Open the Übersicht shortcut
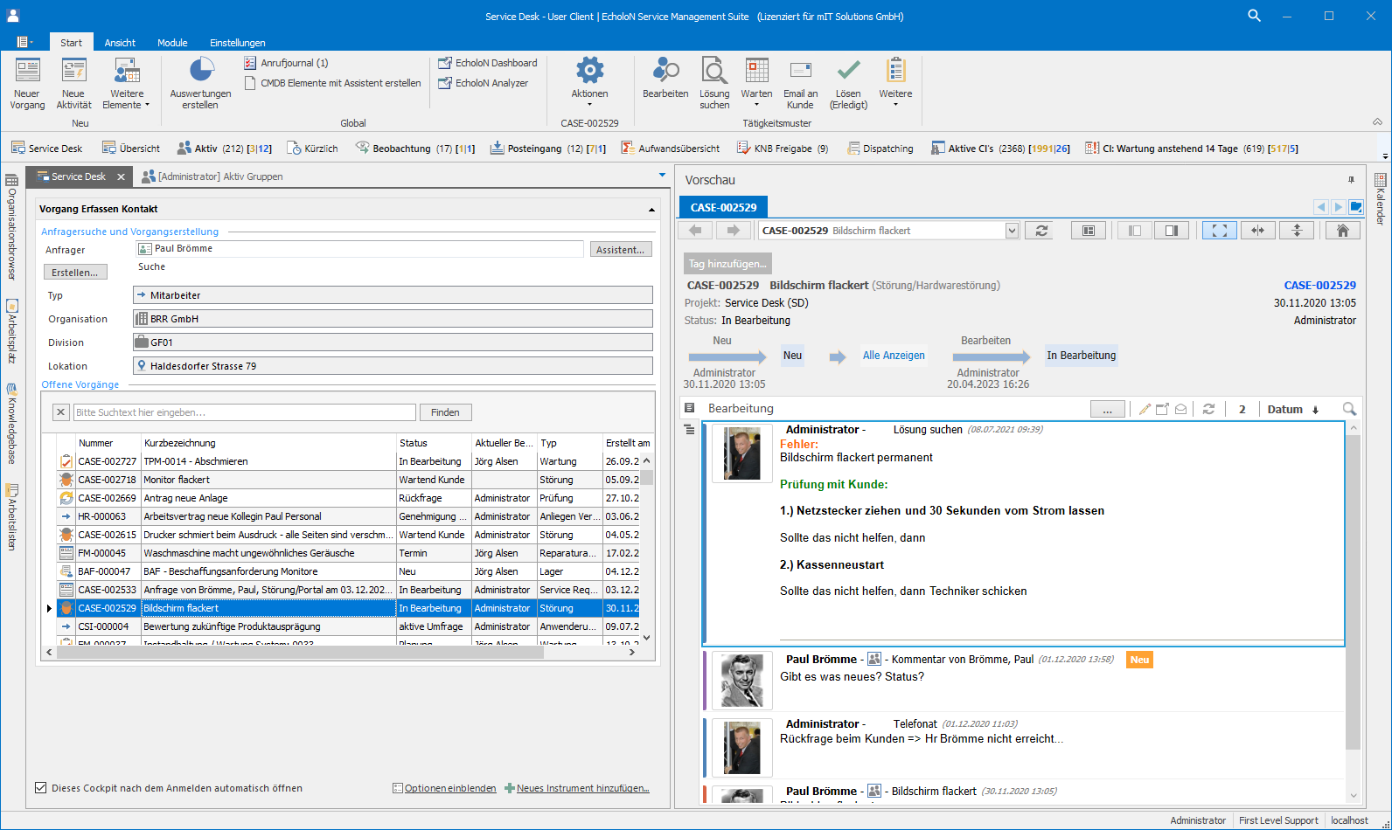The image size is (1392, 830). [x=131, y=149]
